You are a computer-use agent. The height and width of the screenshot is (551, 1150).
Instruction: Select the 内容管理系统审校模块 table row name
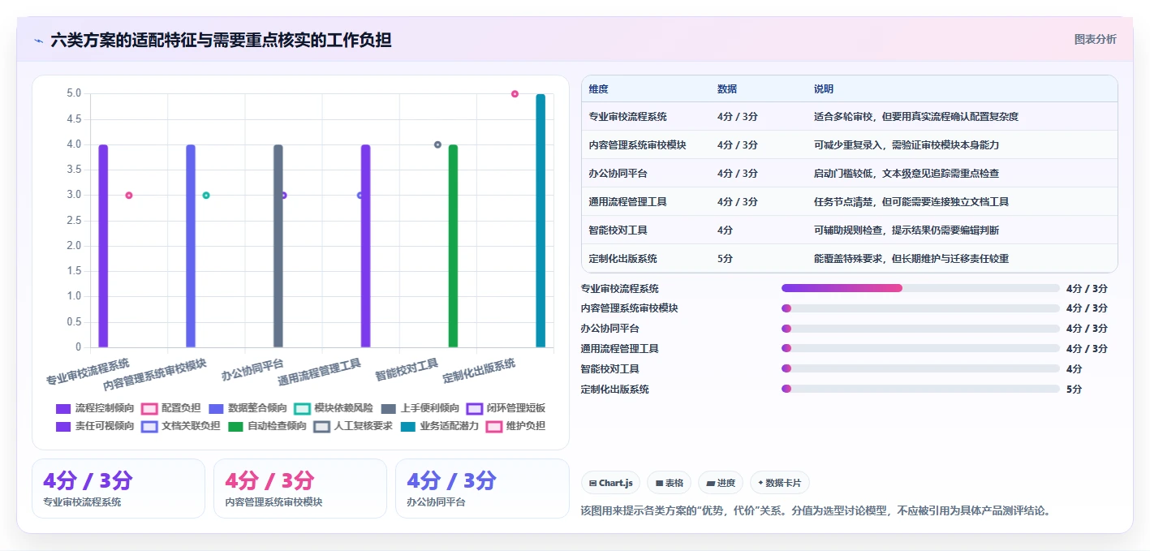638,145
